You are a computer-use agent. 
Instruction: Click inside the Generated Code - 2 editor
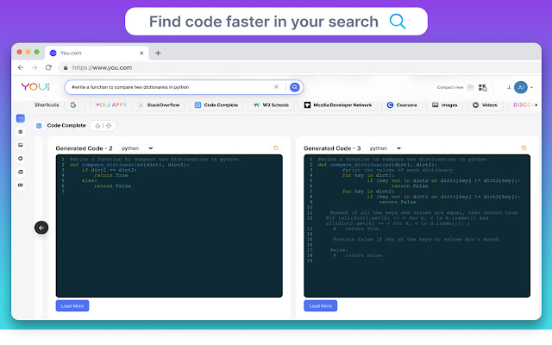pos(169,226)
